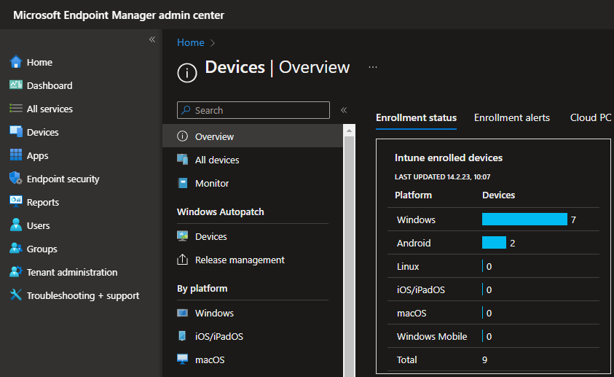Select the Apps grid icon
The height and width of the screenshot is (377, 614).
15,155
